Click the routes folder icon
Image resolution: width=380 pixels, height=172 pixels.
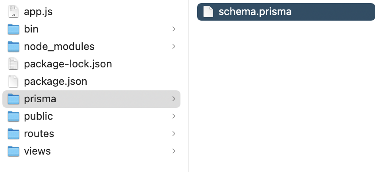tap(14, 134)
